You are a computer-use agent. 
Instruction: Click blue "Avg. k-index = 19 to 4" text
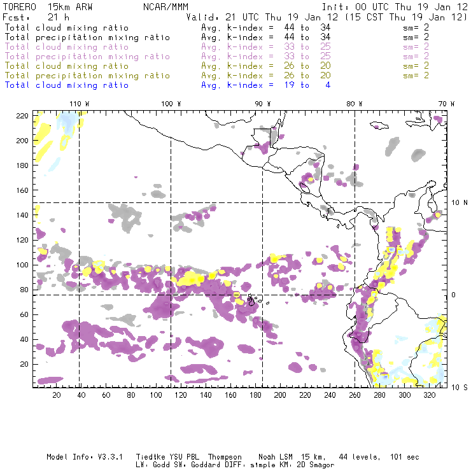[266, 85]
